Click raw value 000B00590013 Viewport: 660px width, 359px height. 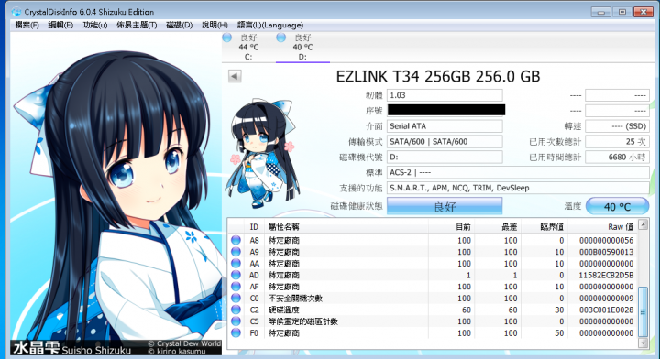(x=606, y=252)
